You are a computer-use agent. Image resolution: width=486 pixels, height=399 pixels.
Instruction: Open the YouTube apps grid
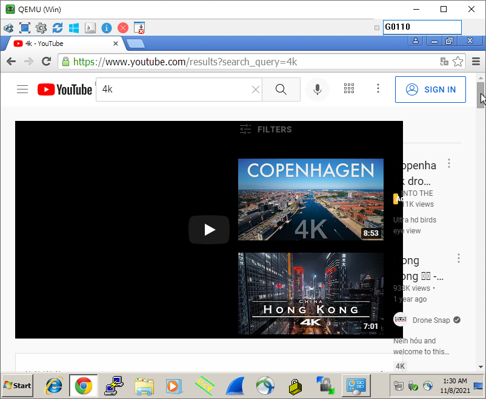tap(349, 89)
